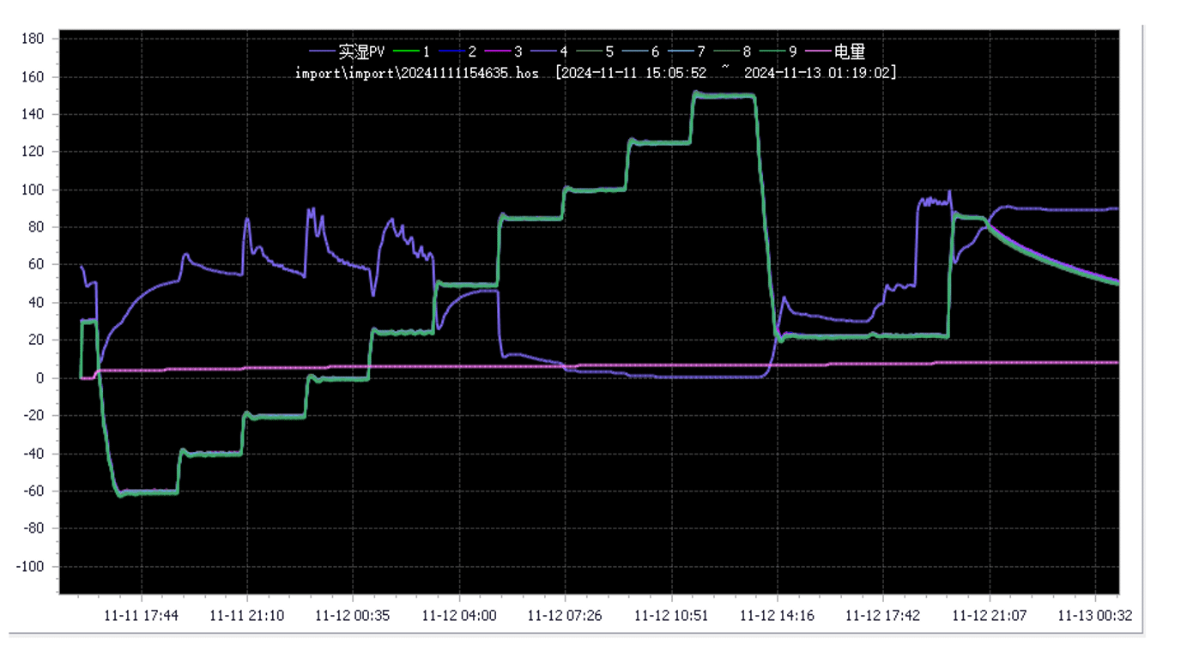Image resolution: width=1181 pixels, height=669 pixels.
Task: Click the 0 value on the Y axis
Action: click(39, 378)
